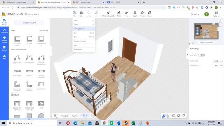Open the Help dropdown

click(195, 14)
